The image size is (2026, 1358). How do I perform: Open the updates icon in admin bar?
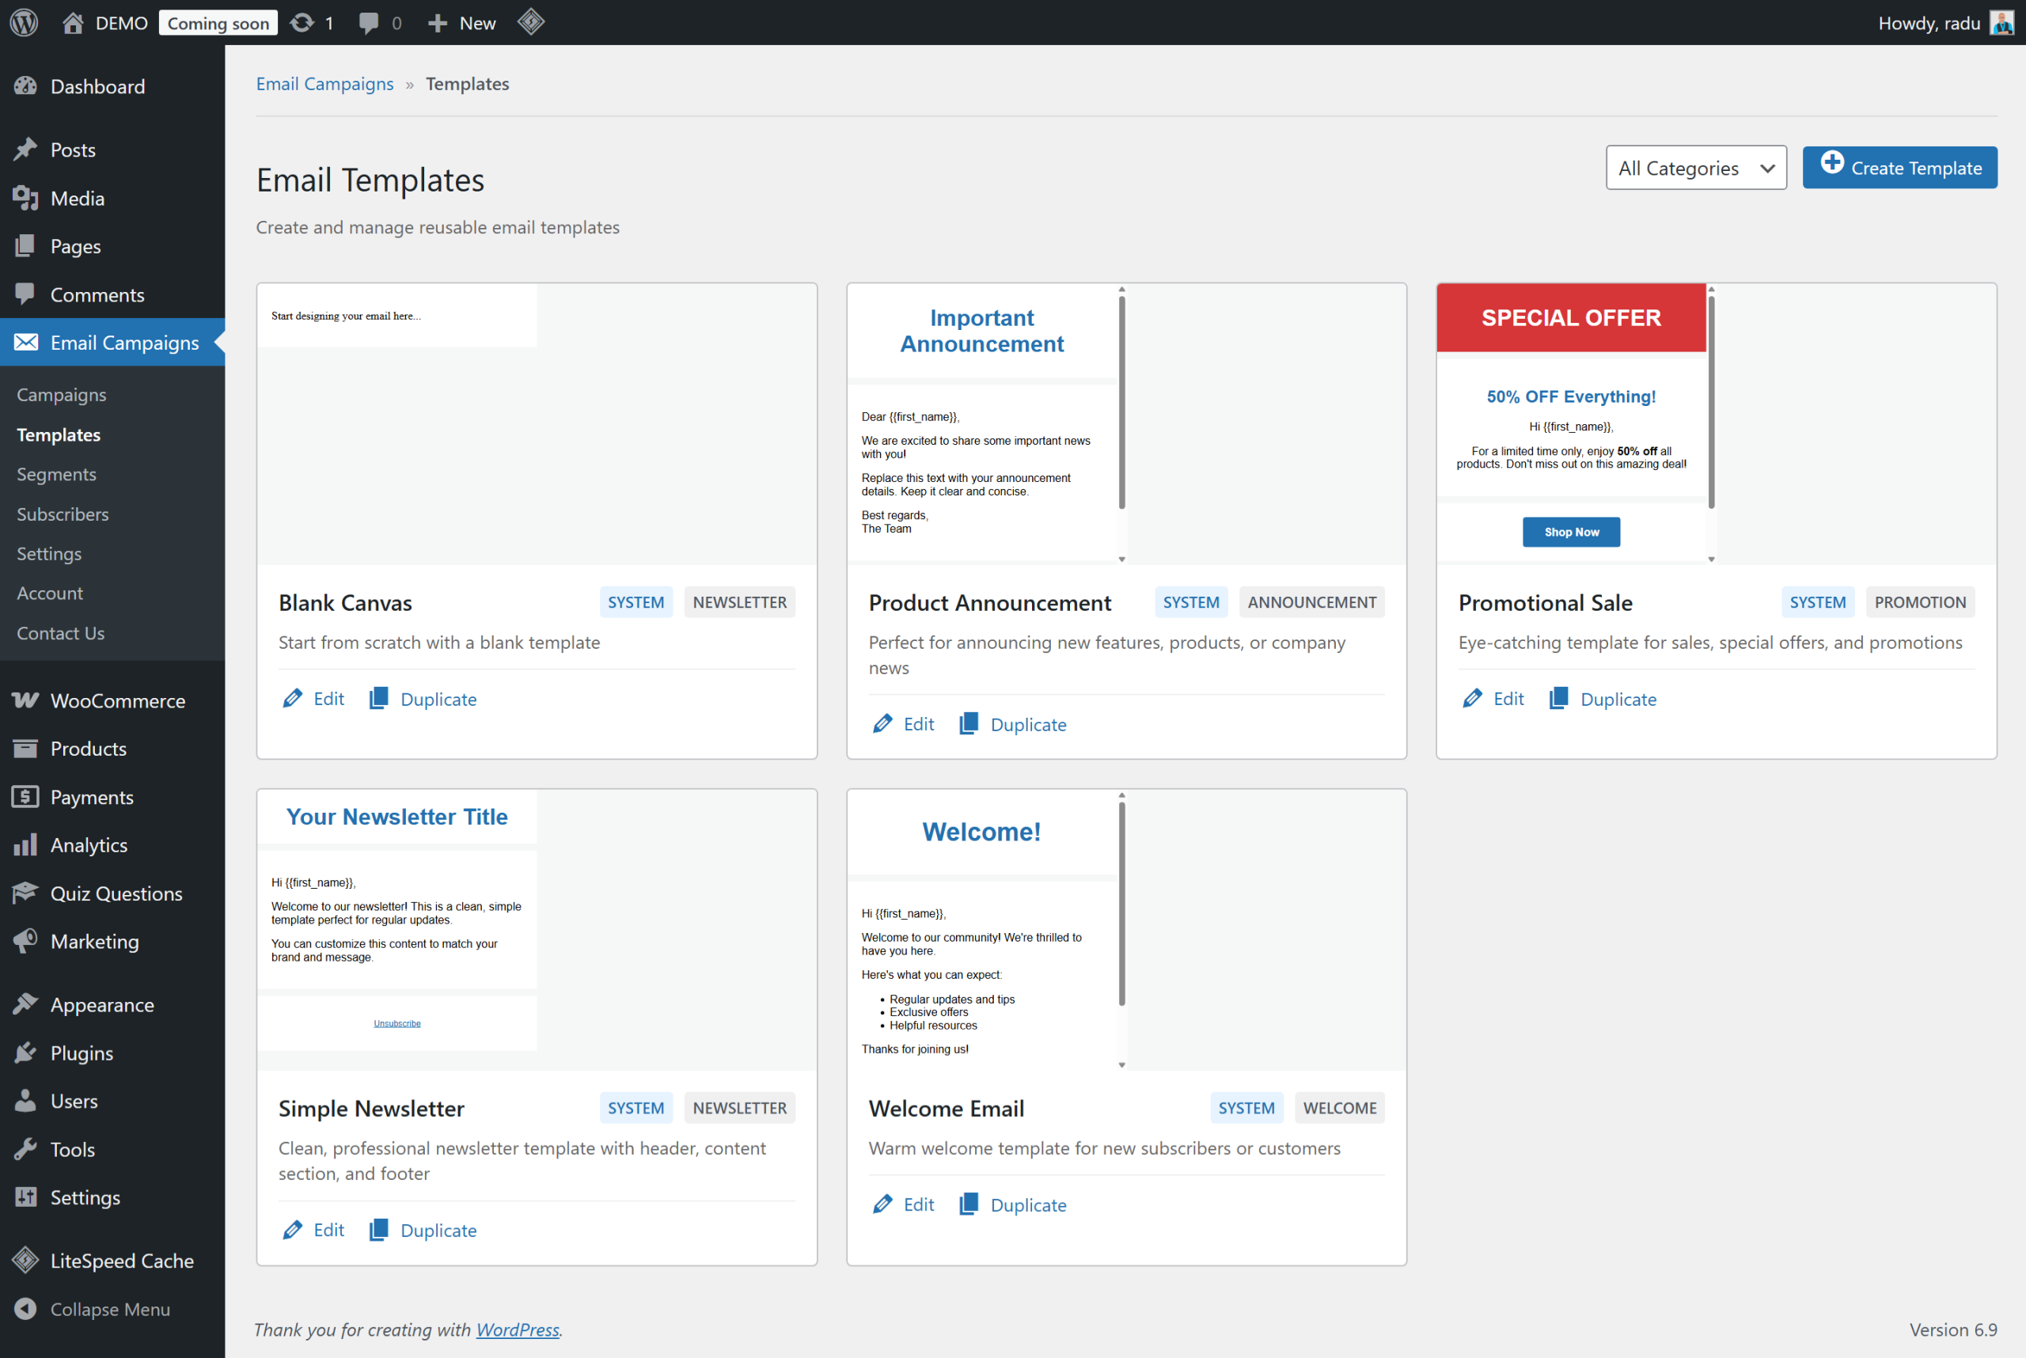tap(302, 22)
